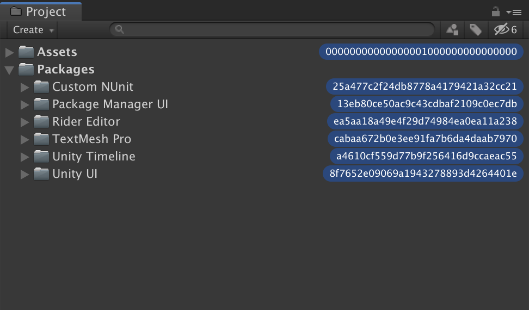The image size is (529, 310).
Task: Click the Unity UI folder icon
Action: [41, 174]
